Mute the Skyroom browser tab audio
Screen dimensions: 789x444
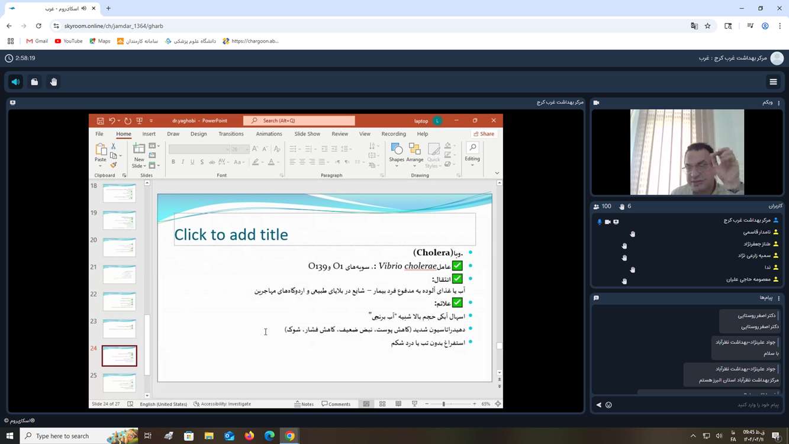pyautogui.click(x=83, y=9)
